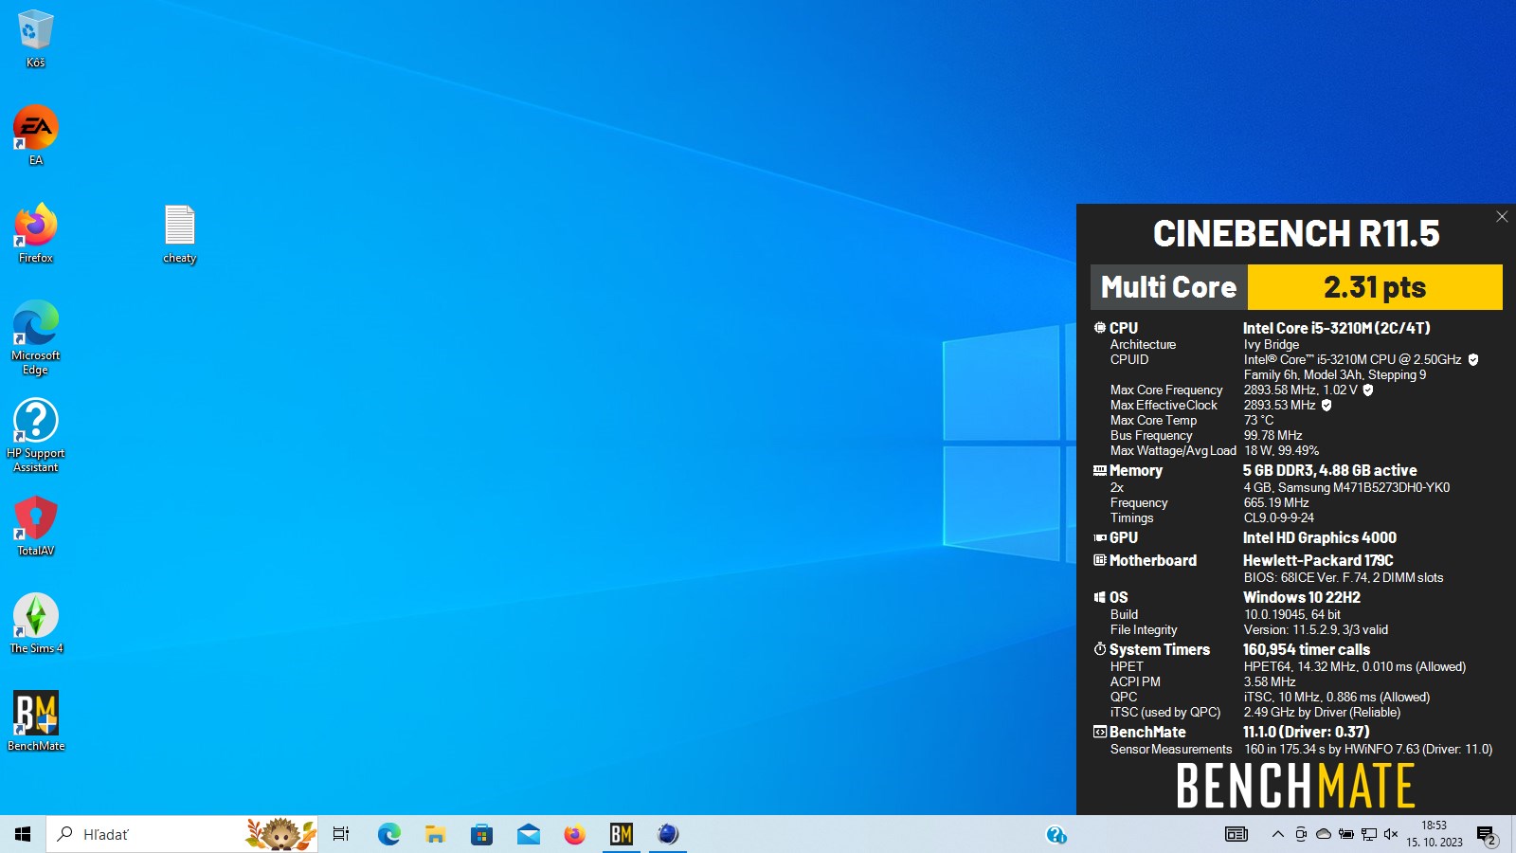The width and height of the screenshot is (1516, 853).
Task: Click the Multi Core label
Action: [x=1168, y=287]
